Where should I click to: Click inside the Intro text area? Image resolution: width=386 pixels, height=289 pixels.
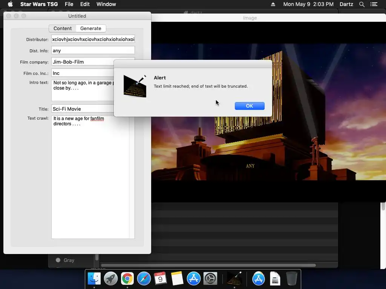click(83, 90)
